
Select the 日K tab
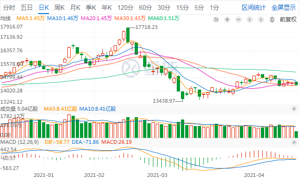[x=43, y=7]
